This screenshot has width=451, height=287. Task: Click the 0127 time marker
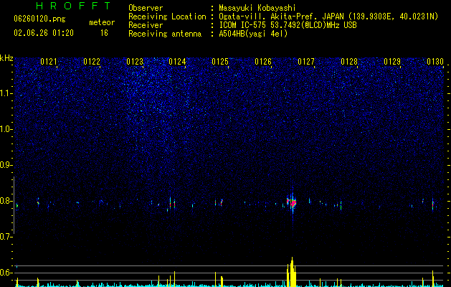tap(306, 62)
